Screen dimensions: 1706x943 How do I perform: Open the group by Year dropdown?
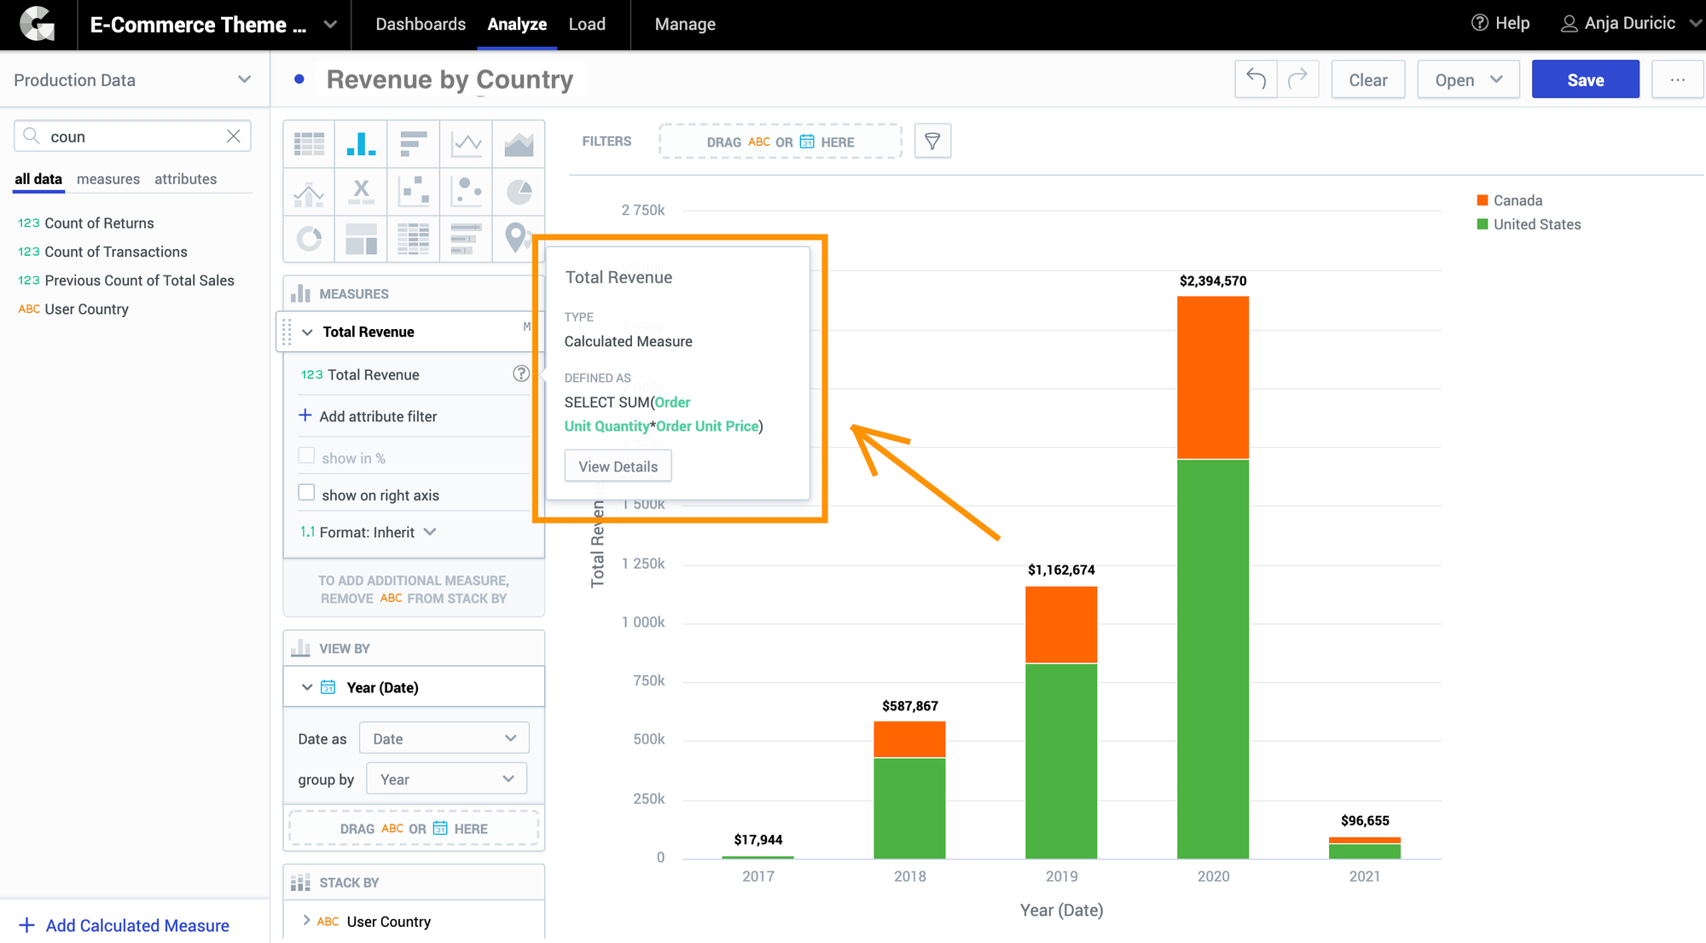point(445,778)
